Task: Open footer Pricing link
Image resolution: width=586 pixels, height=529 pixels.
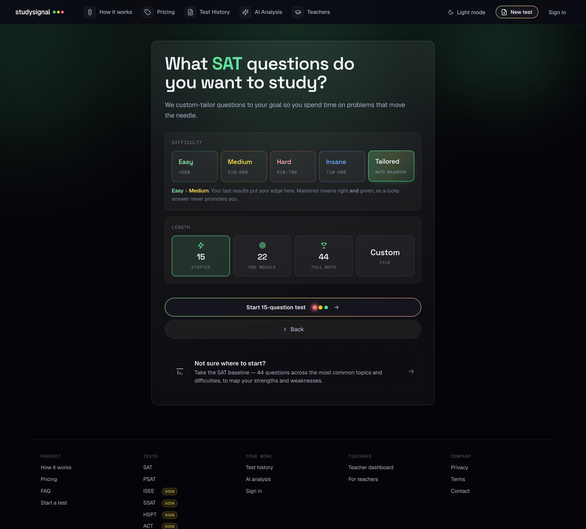Action: tap(49, 479)
